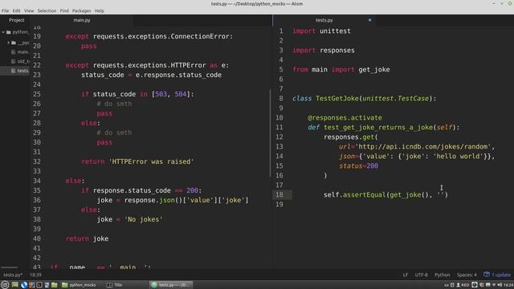Click the 'HTTPError was raised' string
514x289 pixels.
tap(151, 161)
